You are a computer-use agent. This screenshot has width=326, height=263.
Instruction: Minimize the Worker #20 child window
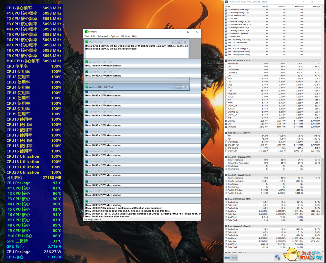click(173, 87)
